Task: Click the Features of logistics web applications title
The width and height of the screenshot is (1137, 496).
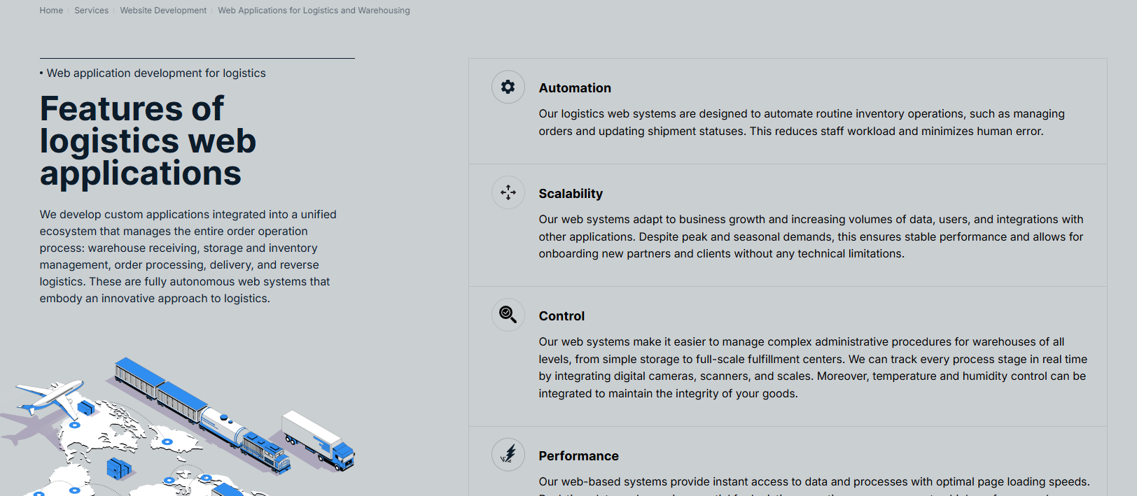Action: pos(148,141)
